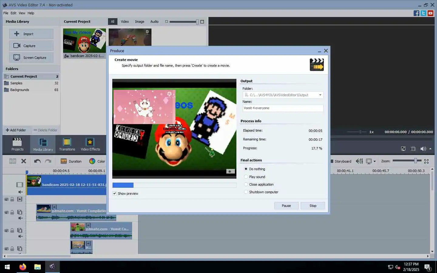Click the Import button
The image size is (437, 273).
coord(31,34)
